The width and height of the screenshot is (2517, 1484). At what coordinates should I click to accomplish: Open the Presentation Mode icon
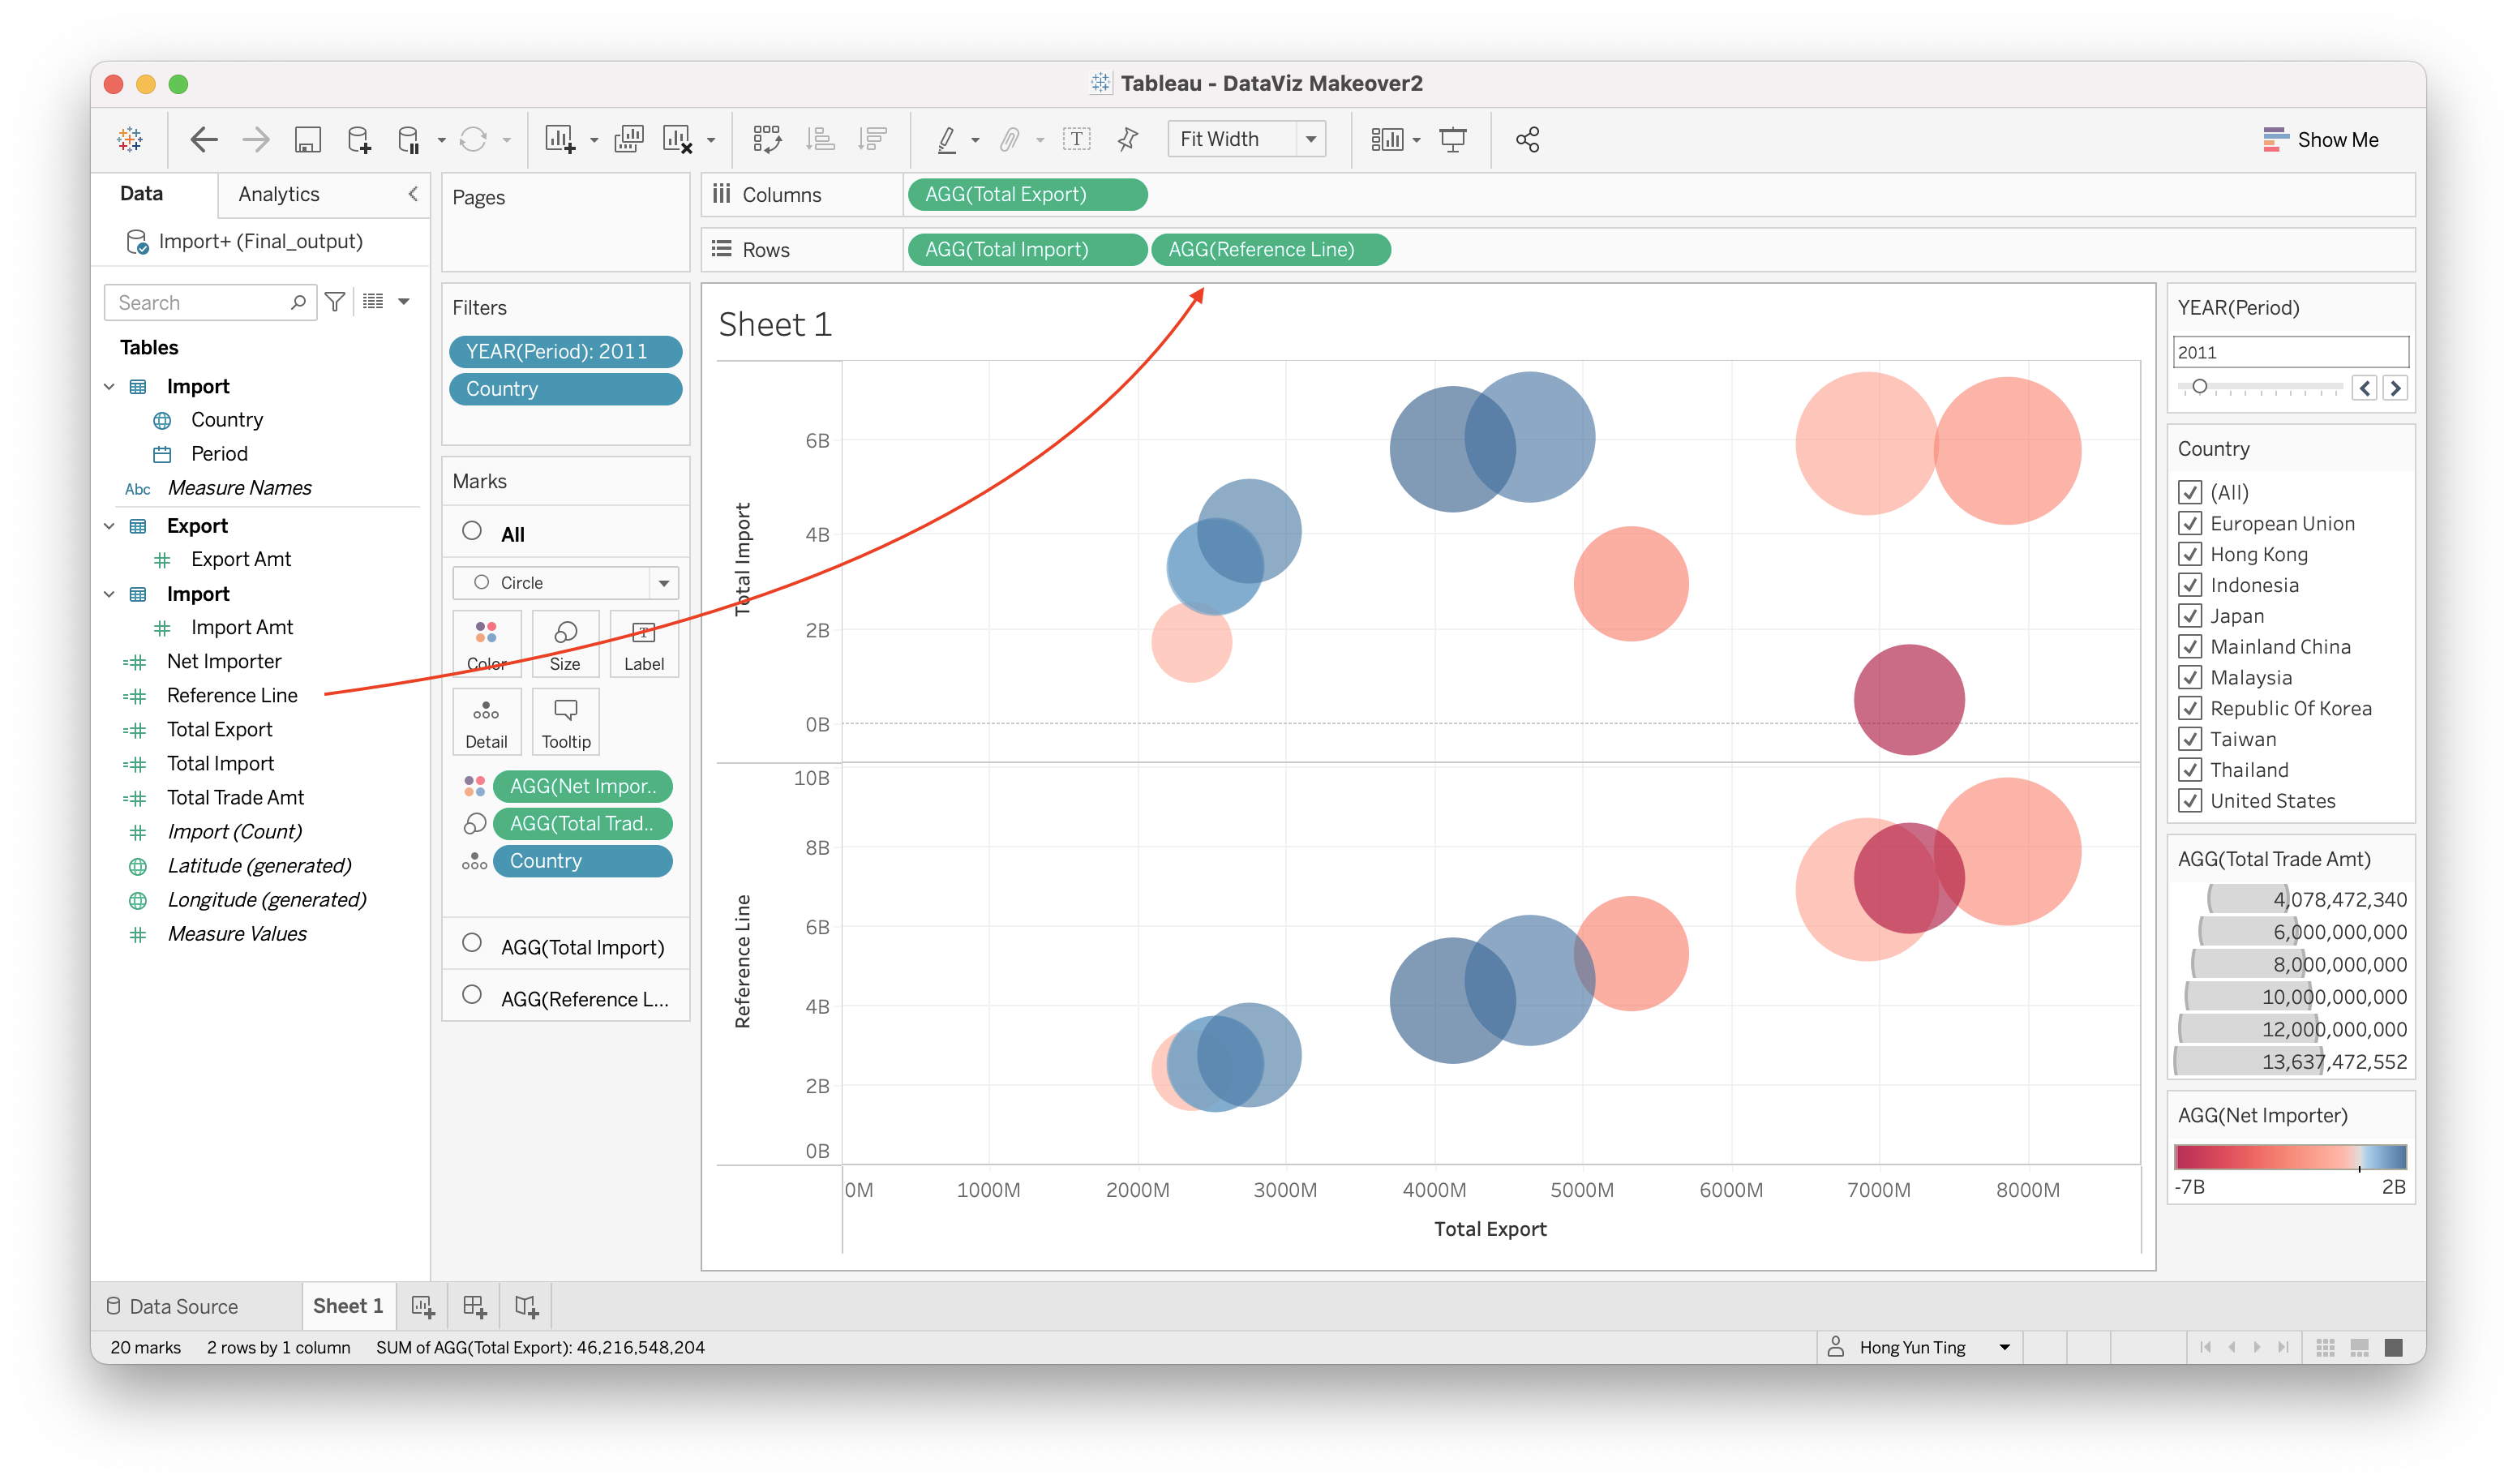click(1452, 140)
